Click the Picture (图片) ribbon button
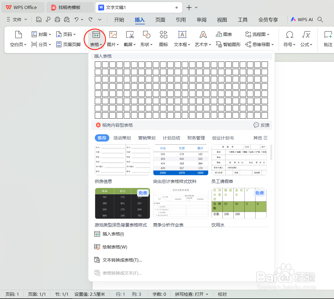The width and height of the screenshot is (334, 299). coord(113,39)
